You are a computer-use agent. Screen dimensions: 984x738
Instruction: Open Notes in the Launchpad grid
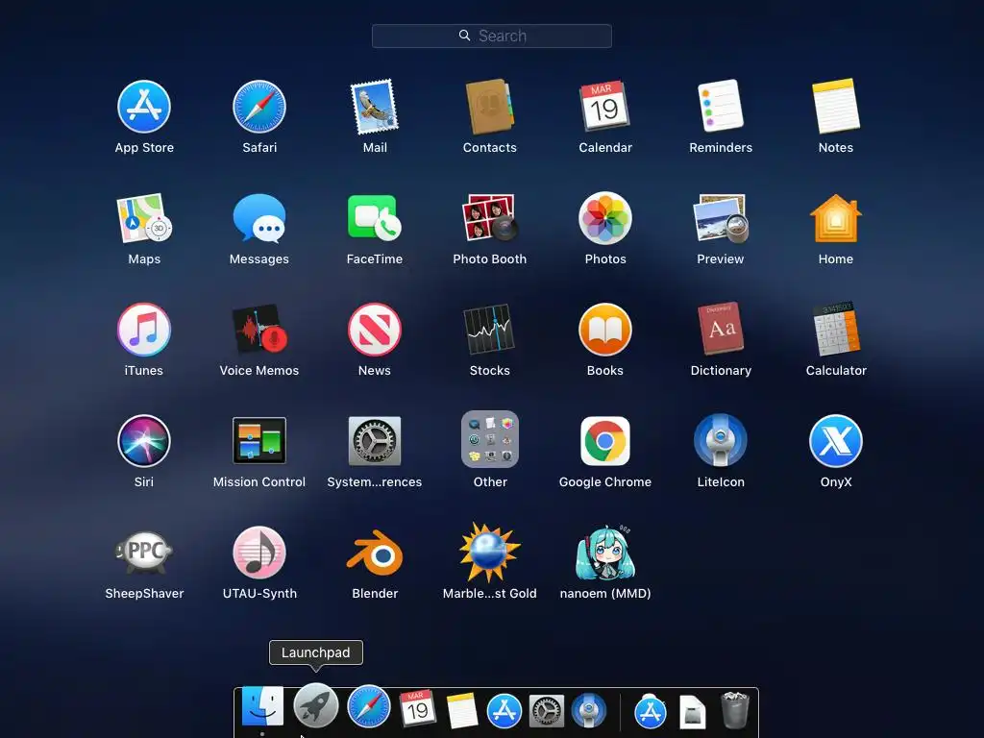coord(836,106)
